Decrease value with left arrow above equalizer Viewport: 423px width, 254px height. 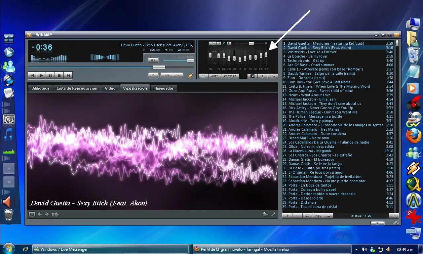coord(219,43)
